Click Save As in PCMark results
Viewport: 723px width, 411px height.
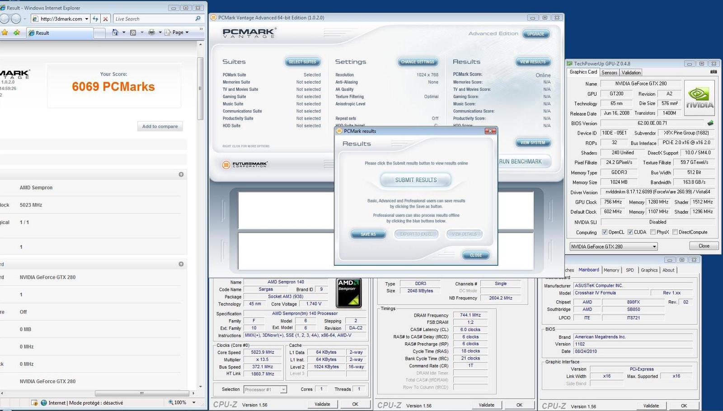[368, 234]
